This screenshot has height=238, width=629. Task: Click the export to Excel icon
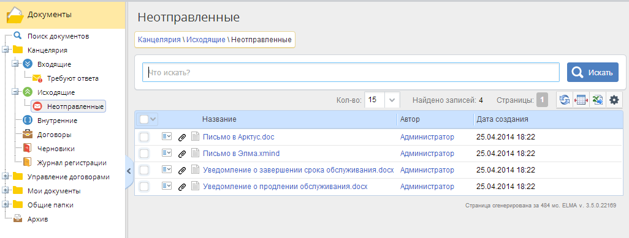click(x=598, y=100)
